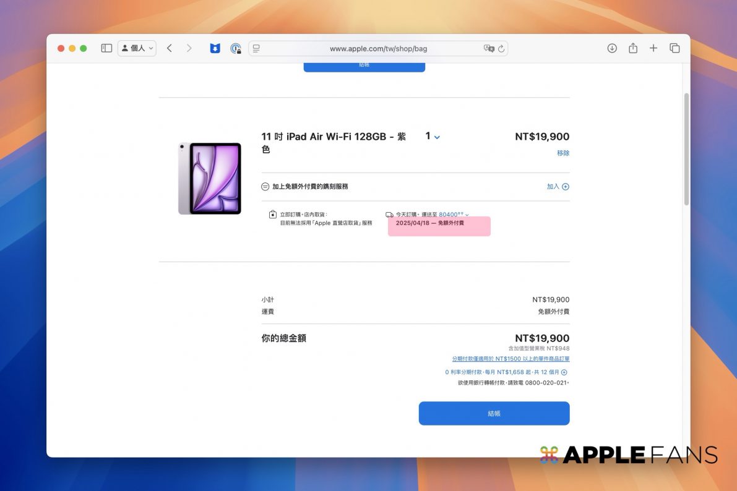Expand the quantity dropdown showing 1

433,137
